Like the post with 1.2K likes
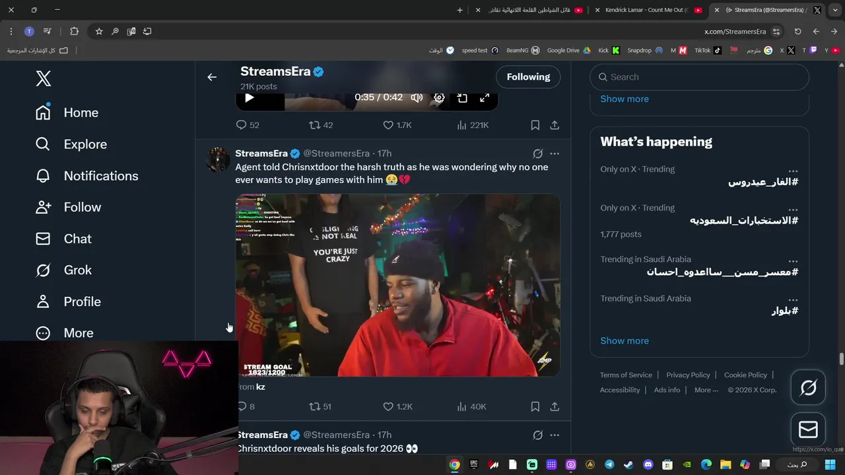 click(397, 406)
